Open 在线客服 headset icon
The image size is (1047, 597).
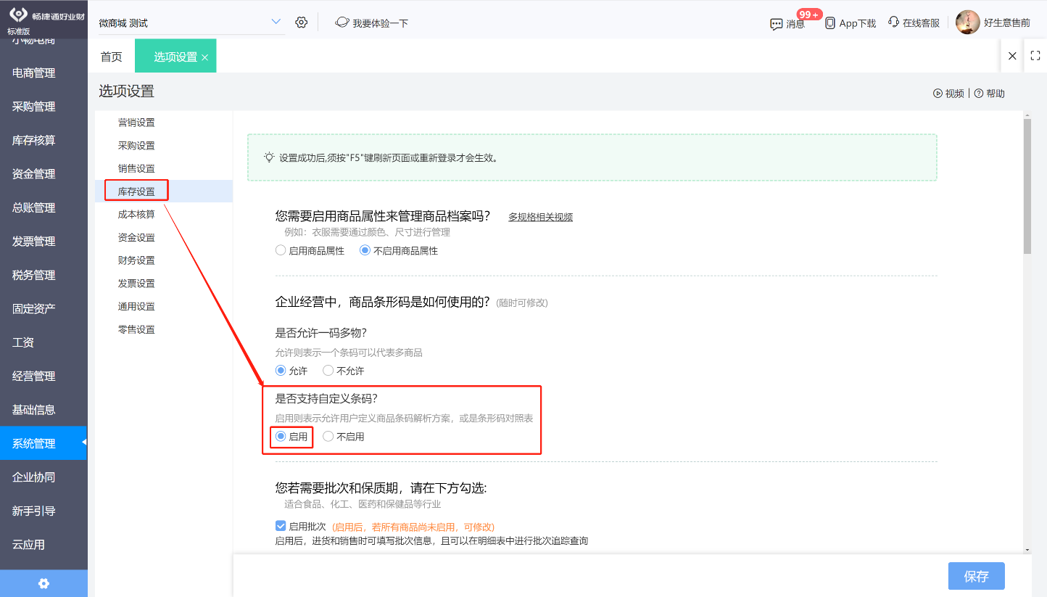893,22
